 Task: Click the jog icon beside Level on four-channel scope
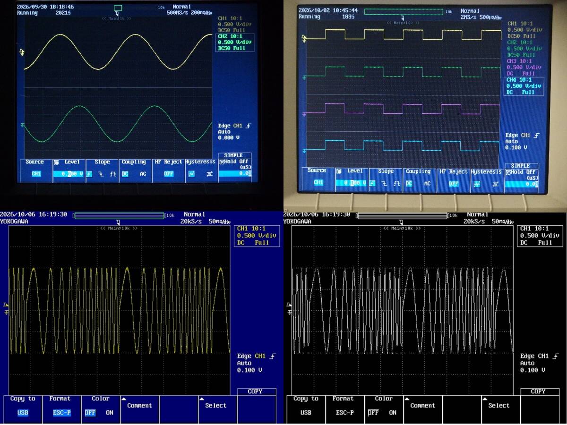(339, 171)
